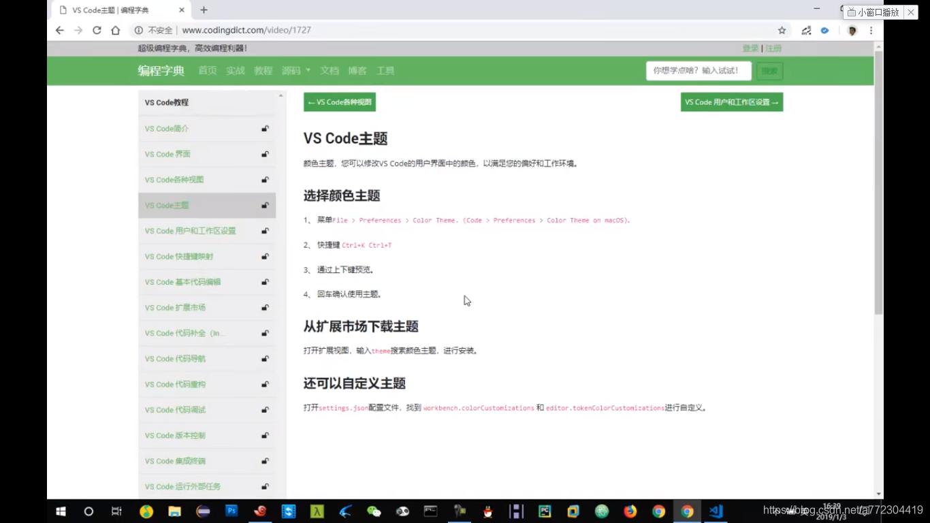Open Firefox from the taskbar
The width and height of the screenshot is (930, 523).
pyautogui.click(x=630, y=511)
